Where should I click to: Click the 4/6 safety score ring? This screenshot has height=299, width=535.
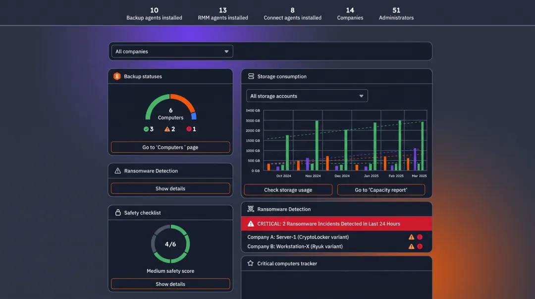[170, 244]
